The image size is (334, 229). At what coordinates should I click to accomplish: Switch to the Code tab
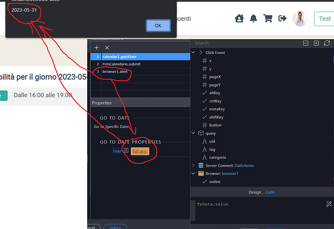(x=270, y=192)
